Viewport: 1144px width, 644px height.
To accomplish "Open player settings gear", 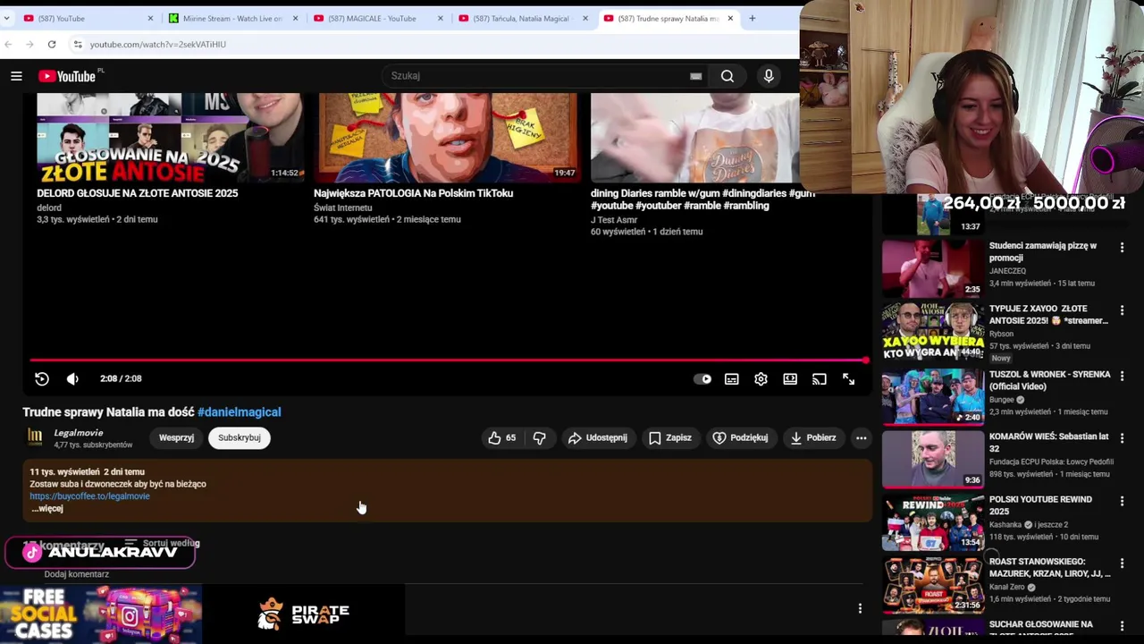I will point(761,378).
